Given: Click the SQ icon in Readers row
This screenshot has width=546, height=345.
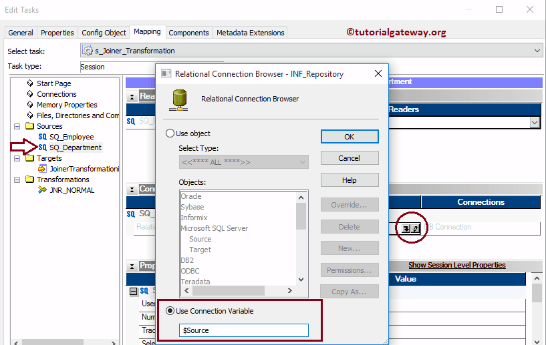Looking at the screenshot, I should tap(130, 121).
